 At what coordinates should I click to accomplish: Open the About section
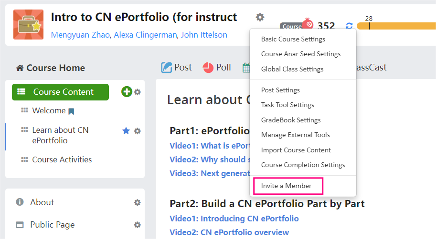tap(42, 202)
